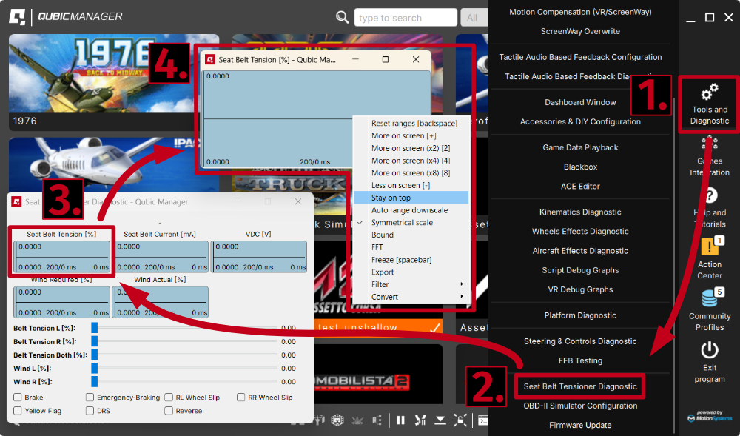
Task: Check the Yellow Flag checkbox
Action: tap(18, 411)
